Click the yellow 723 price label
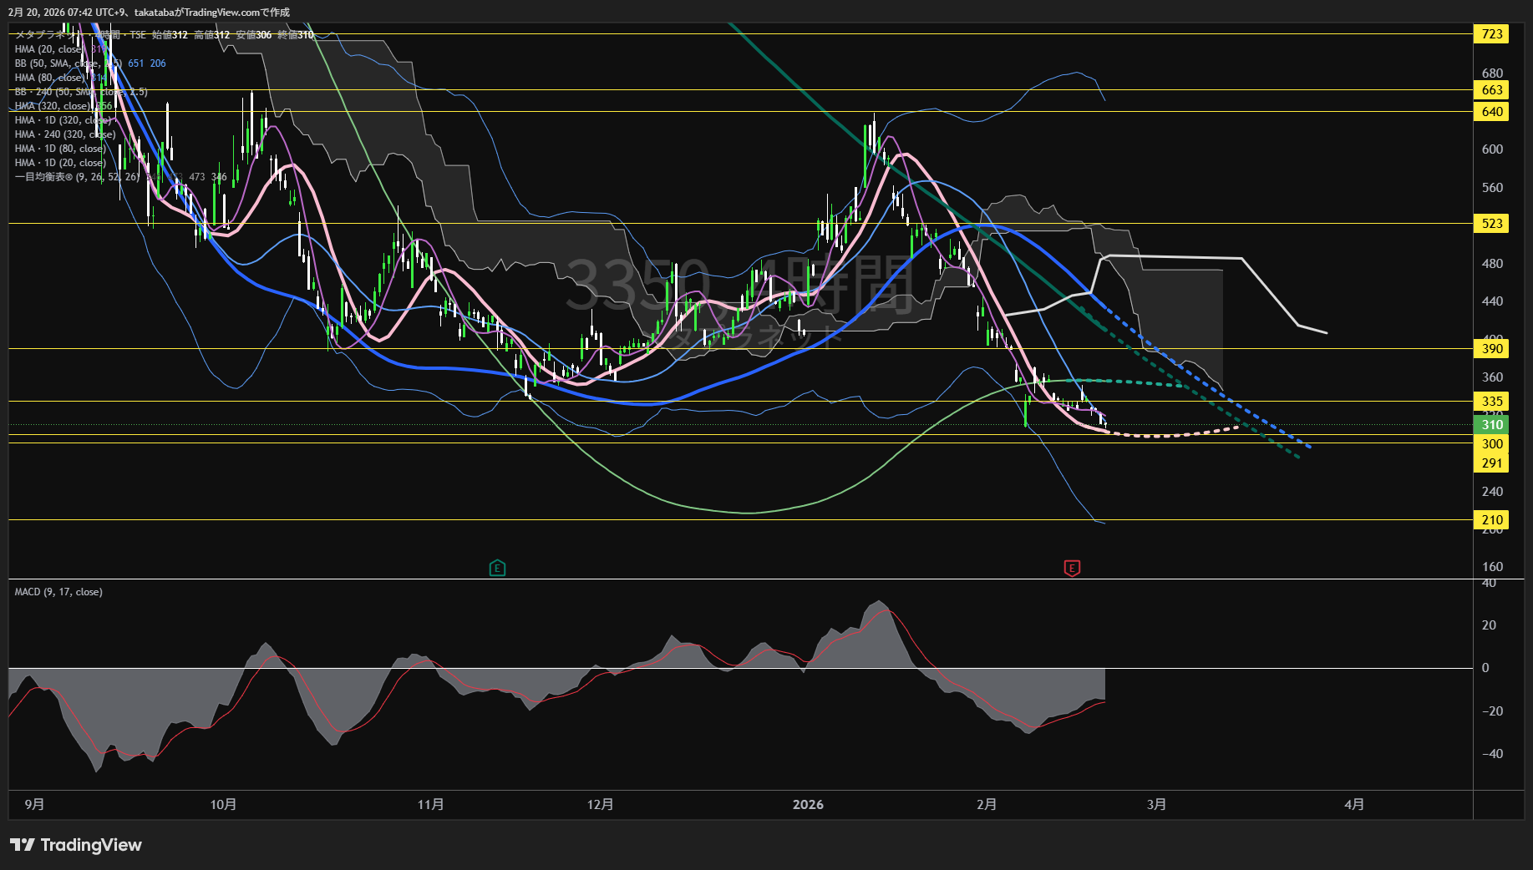The height and width of the screenshot is (870, 1533). point(1491,34)
